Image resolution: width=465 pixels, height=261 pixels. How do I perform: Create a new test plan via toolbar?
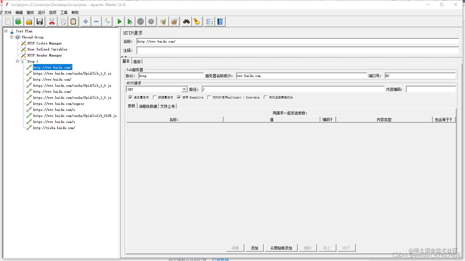8,21
